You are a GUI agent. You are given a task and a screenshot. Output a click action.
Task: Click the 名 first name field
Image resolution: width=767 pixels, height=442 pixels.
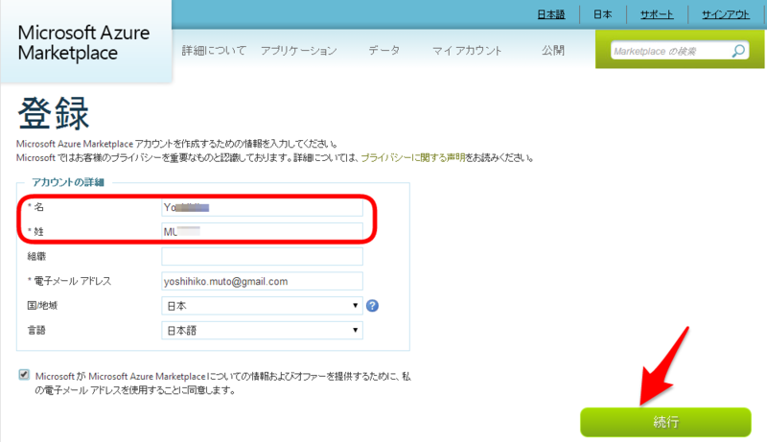[262, 207]
